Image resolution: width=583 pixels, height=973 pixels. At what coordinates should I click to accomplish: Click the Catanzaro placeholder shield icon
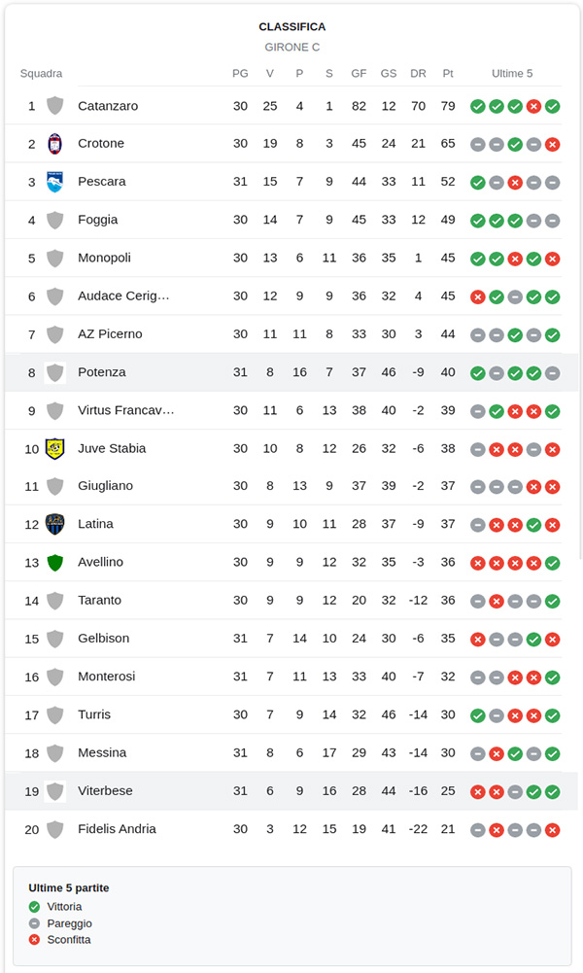(55, 106)
